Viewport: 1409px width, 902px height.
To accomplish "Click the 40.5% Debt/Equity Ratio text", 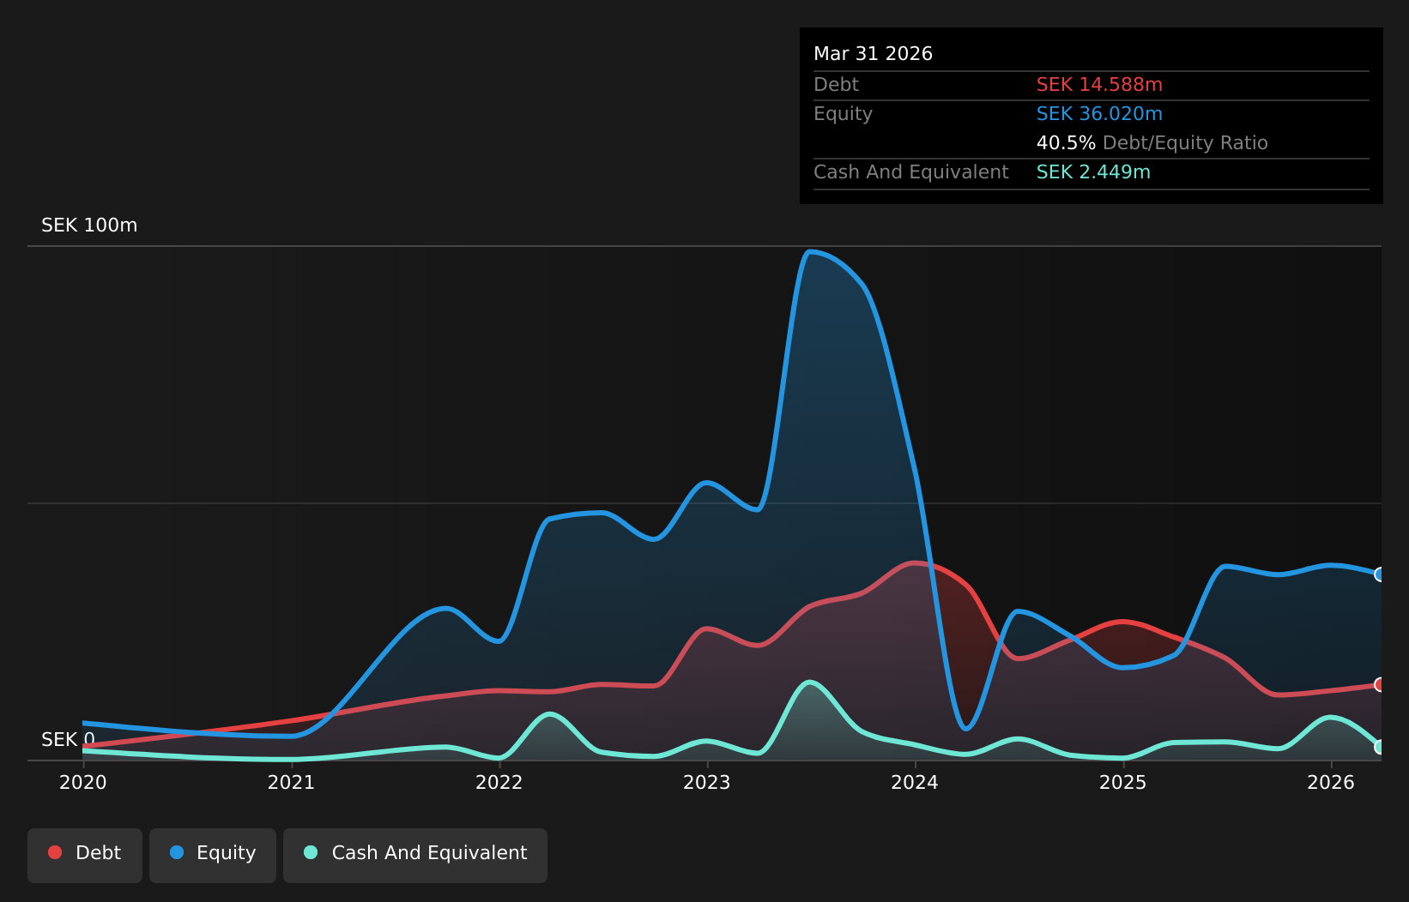I will (x=1152, y=143).
